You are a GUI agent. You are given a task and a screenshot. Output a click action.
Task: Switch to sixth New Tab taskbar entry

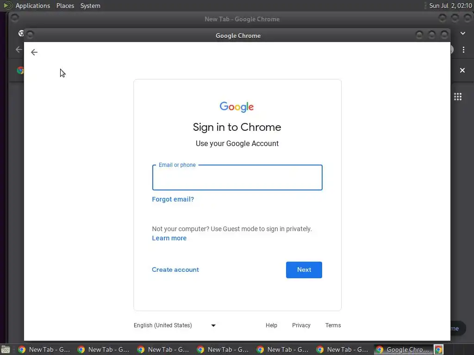coord(343,349)
